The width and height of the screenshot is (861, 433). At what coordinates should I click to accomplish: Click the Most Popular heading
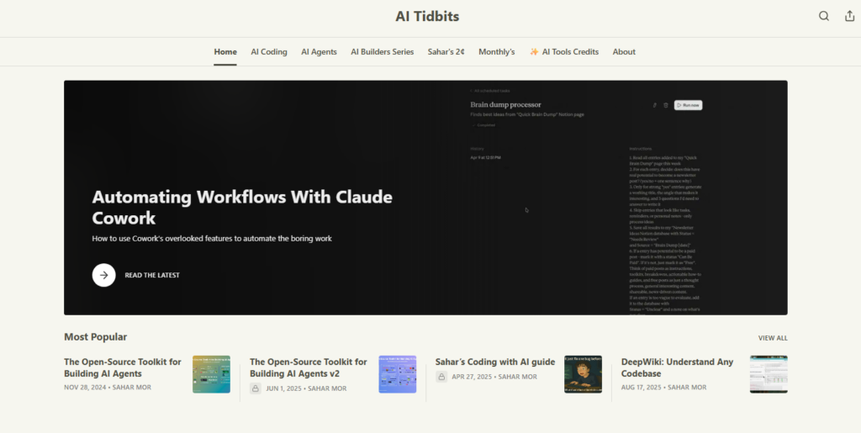click(96, 337)
